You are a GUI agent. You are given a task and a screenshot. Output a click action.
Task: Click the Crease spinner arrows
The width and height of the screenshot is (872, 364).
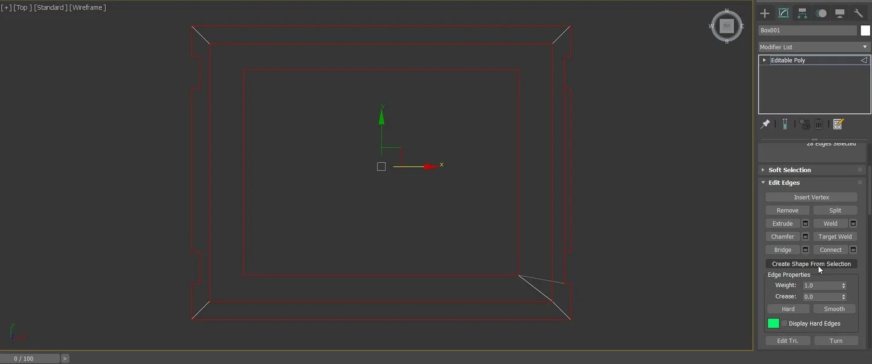(x=844, y=297)
